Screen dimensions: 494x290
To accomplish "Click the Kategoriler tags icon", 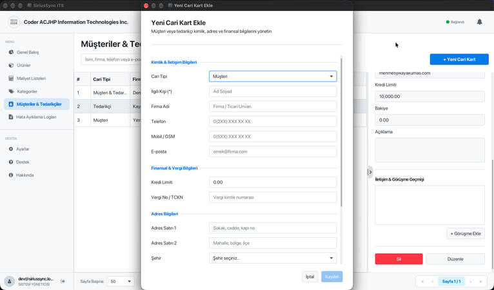I will (x=11, y=92).
